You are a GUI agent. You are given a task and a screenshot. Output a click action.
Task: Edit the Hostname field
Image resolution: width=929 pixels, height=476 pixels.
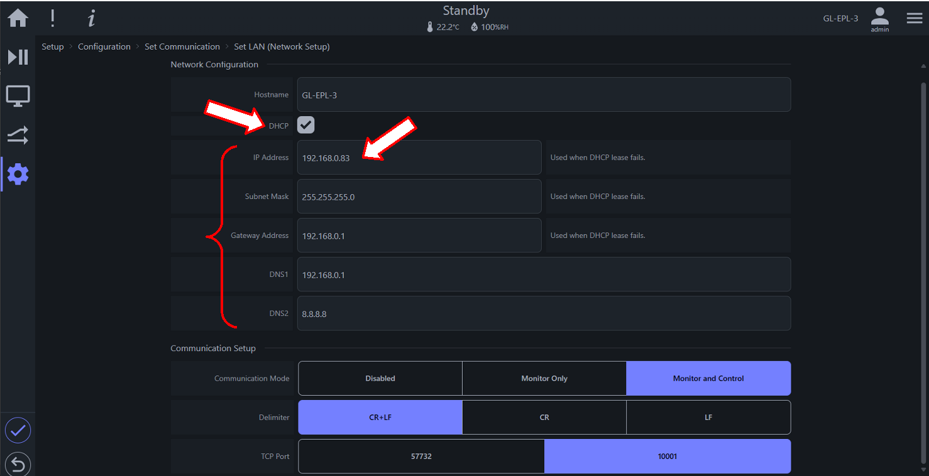click(544, 95)
